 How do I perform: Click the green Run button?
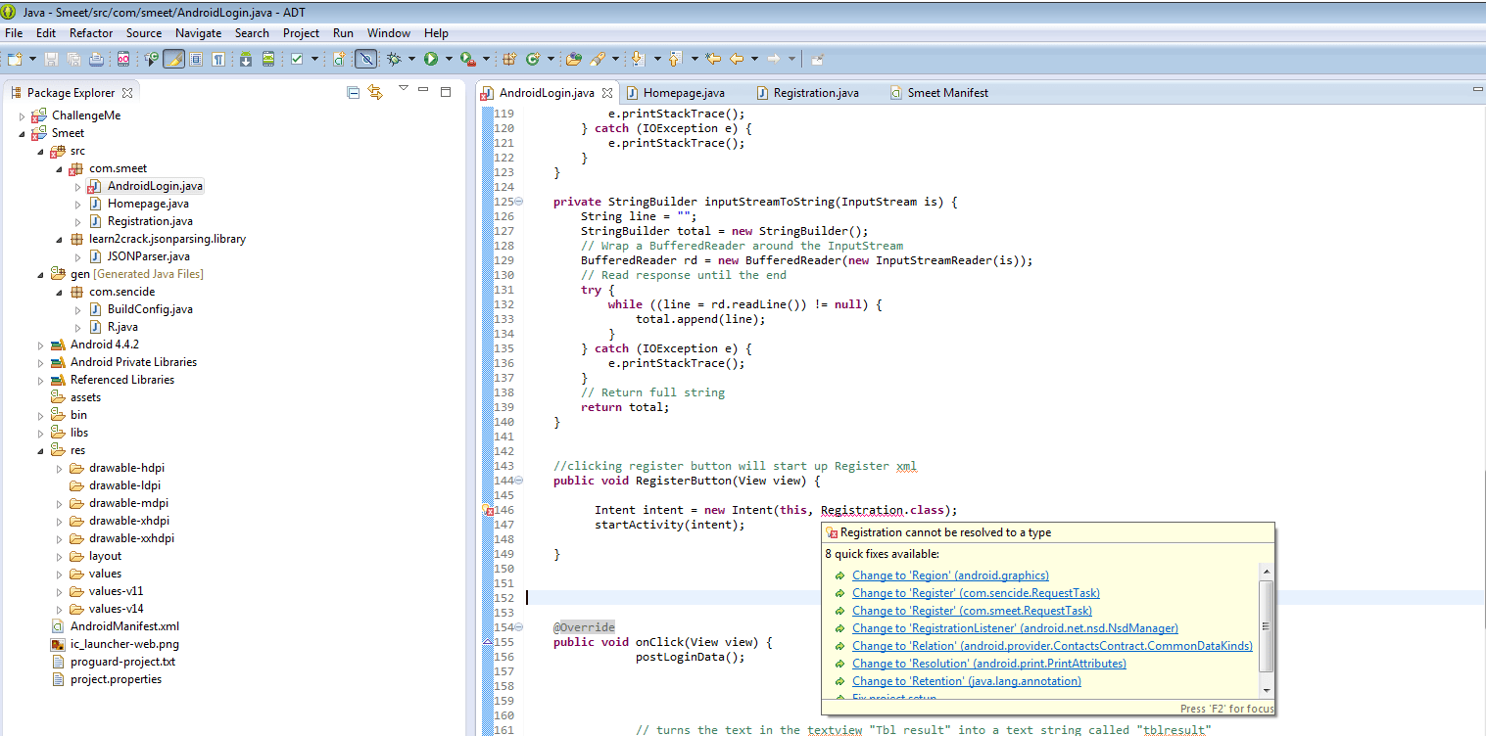[x=431, y=60]
